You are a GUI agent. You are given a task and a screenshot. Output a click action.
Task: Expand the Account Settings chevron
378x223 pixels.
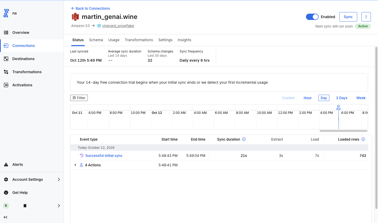tap(59, 179)
